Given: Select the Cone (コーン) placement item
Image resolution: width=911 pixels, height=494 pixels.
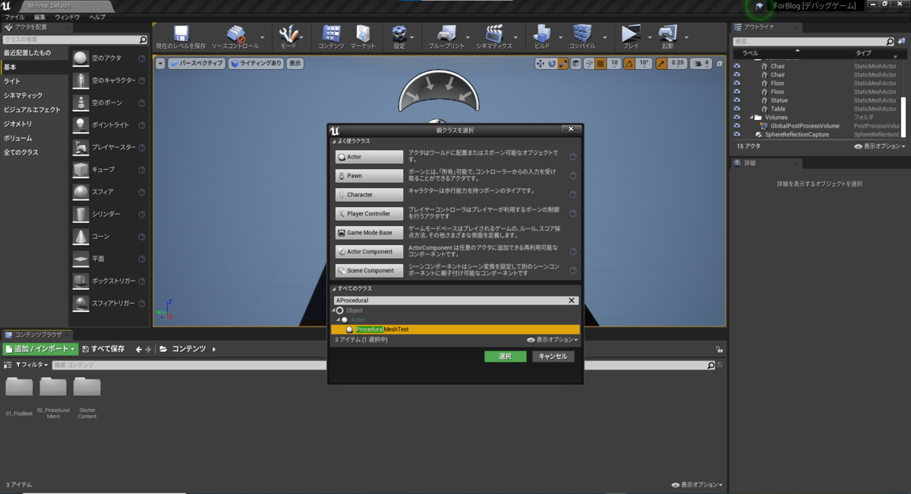Looking at the screenshot, I should [x=109, y=237].
